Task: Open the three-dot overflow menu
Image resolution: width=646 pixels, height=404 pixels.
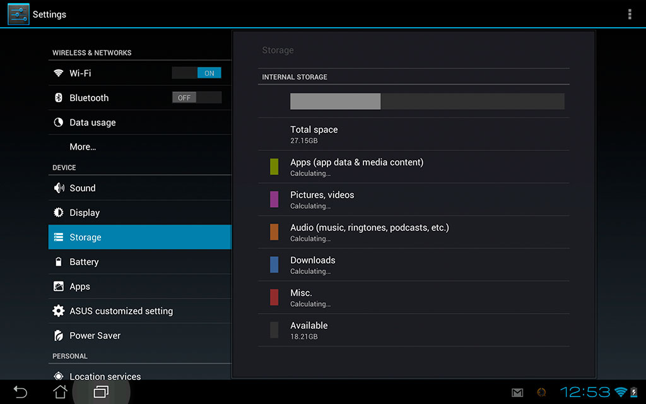Action: coord(629,14)
